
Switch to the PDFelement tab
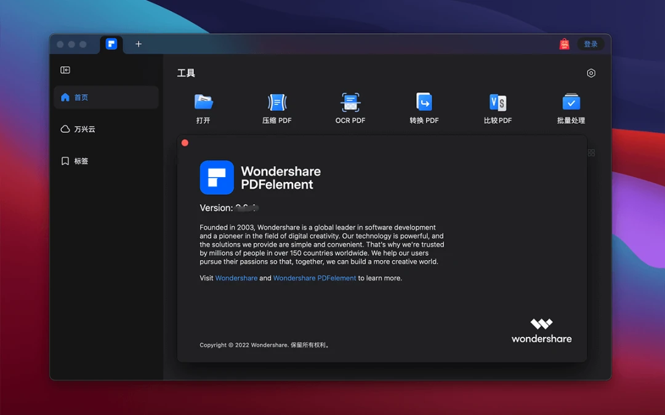click(x=111, y=44)
